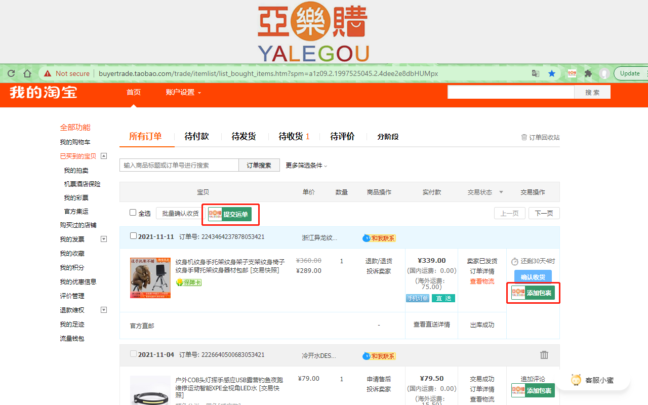Viewport: 648px width, 405px height.
Task: Open the 账户设置 dropdown menu
Action: click(x=183, y=92)
